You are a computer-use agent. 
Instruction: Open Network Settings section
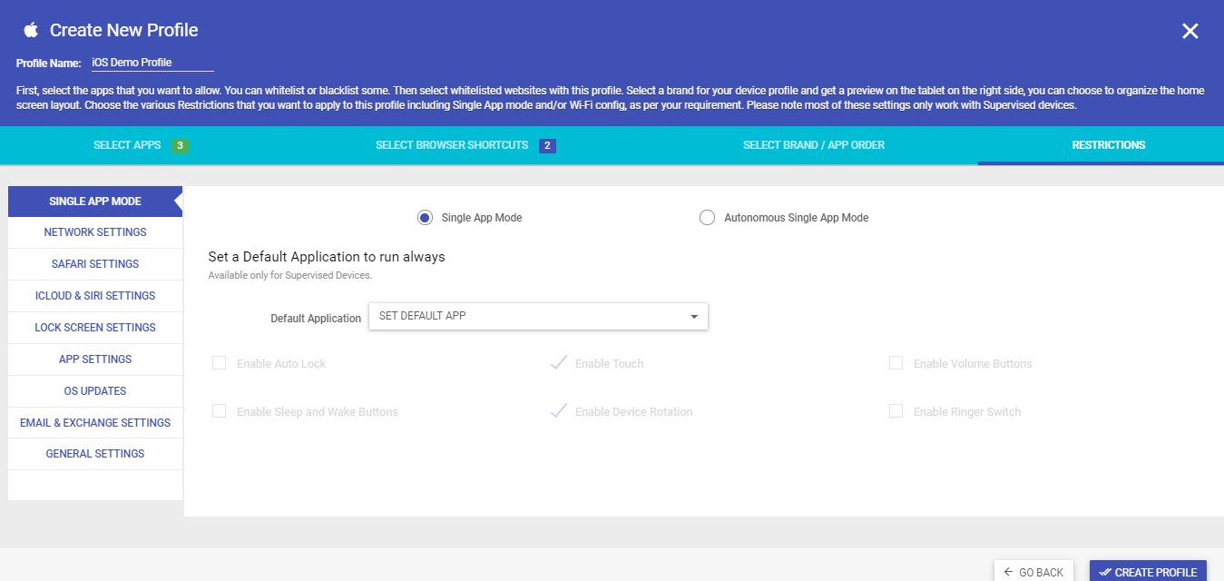click(x=95, y=232)
